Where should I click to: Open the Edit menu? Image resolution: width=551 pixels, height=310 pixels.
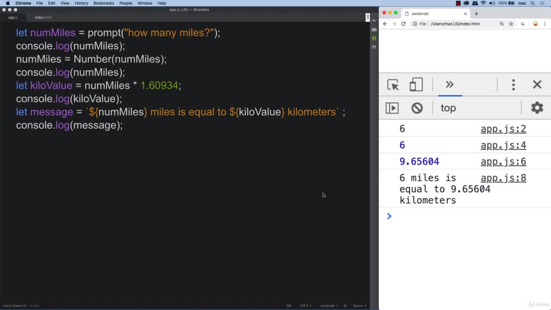(52, 3)
